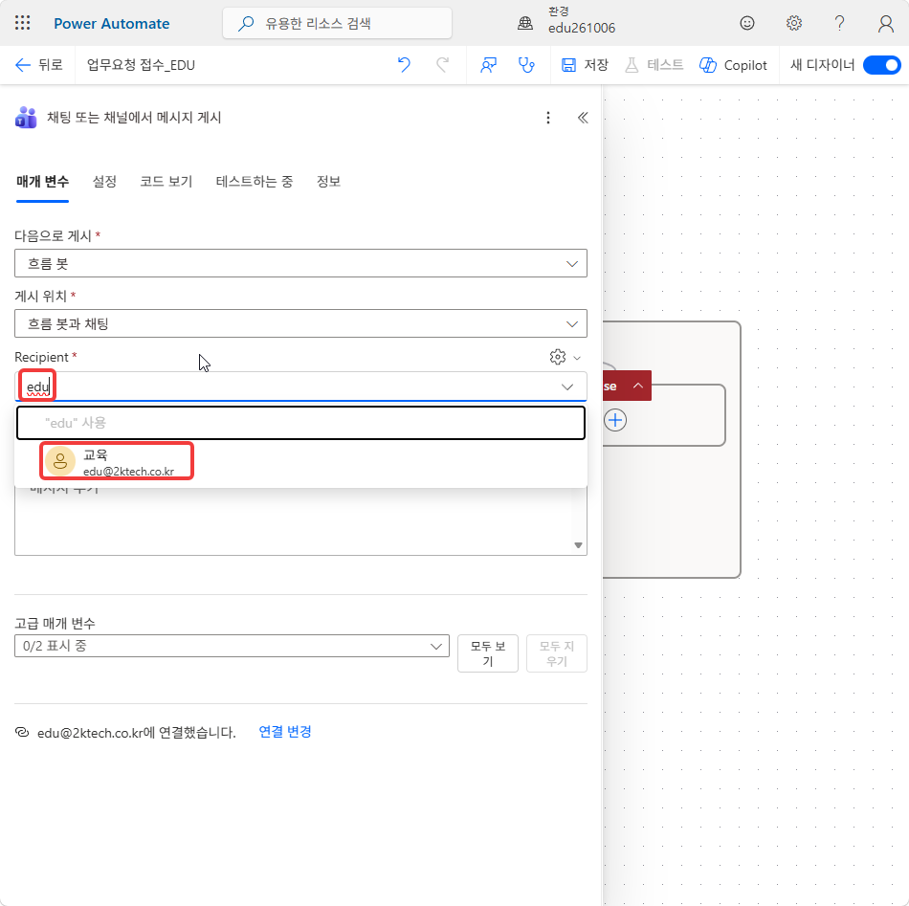Viewport: 909px width, 906px height.
Task: Focus the resource search box
Action: (337, 23)
